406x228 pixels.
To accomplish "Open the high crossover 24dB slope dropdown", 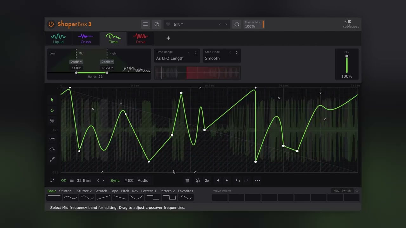I will 107,62.
